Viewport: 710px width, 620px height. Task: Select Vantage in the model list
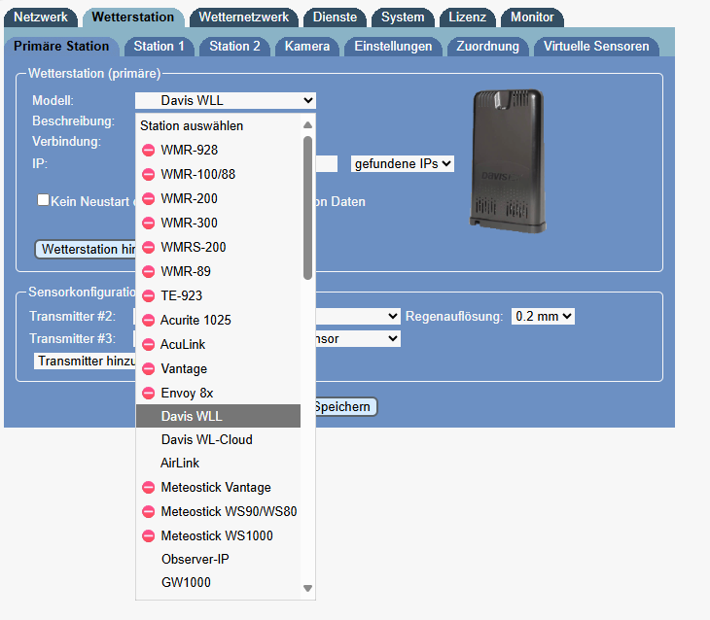pyautogui.click(x=218, y=369)
